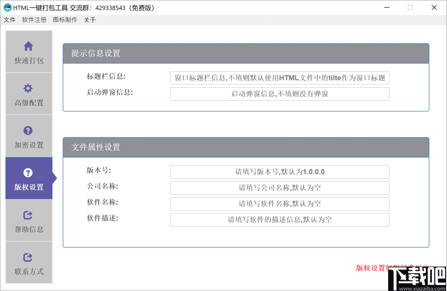
Task: Select the 版权设置 sidebar icon
Action: point(28,171)
